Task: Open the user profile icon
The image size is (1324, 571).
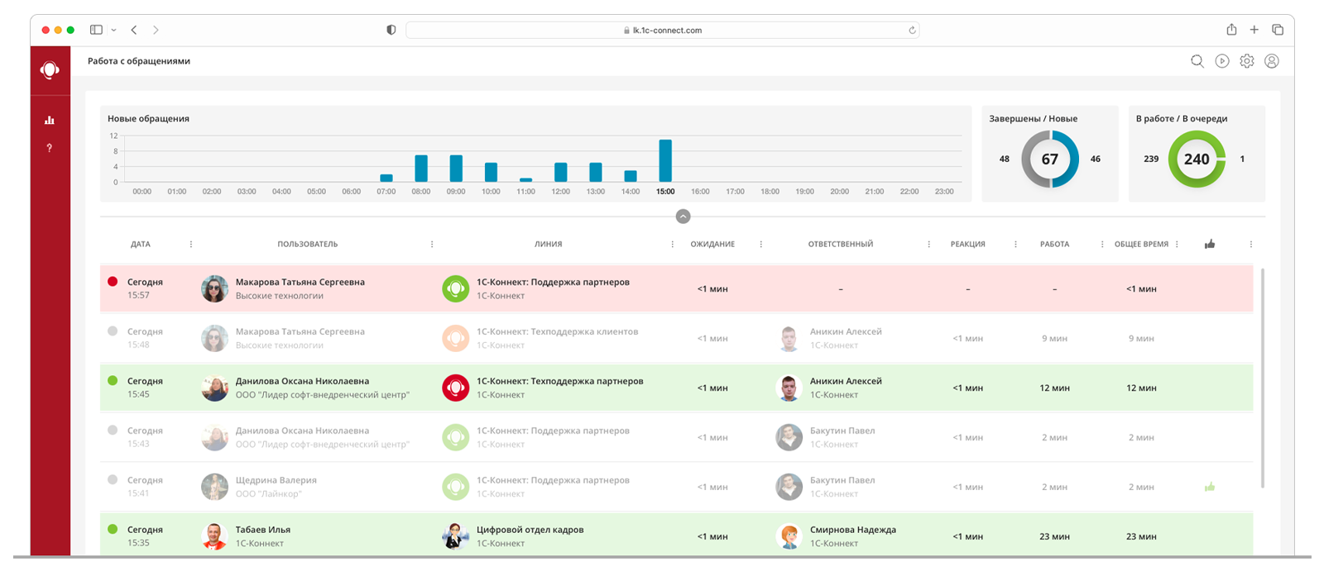Action: tap(1272, 61)
